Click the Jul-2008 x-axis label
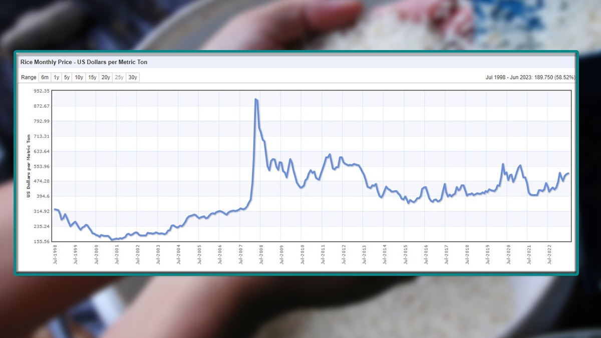 click(260, 254)
